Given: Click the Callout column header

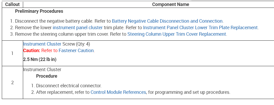Looking at the screenshot, I should tap(12, 4).
